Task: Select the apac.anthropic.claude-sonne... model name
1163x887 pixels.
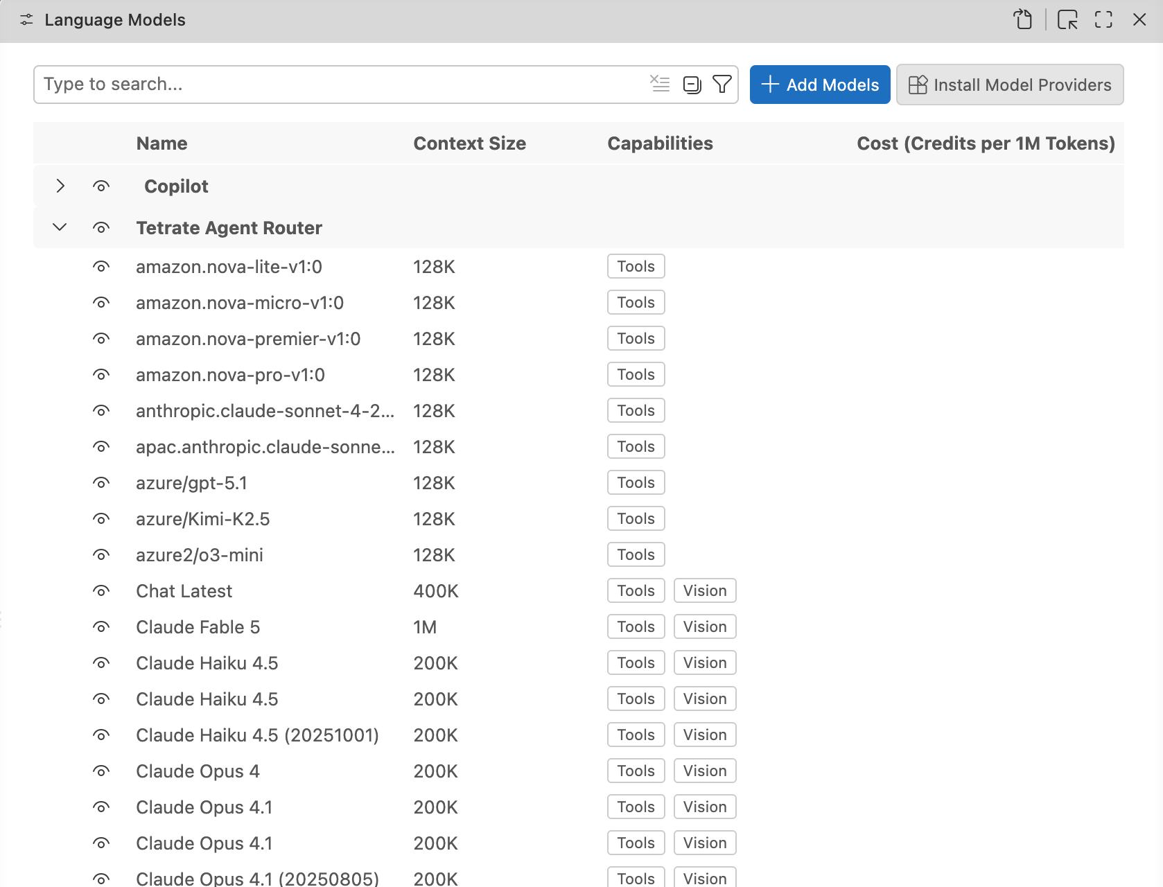Action: point(265,446)
